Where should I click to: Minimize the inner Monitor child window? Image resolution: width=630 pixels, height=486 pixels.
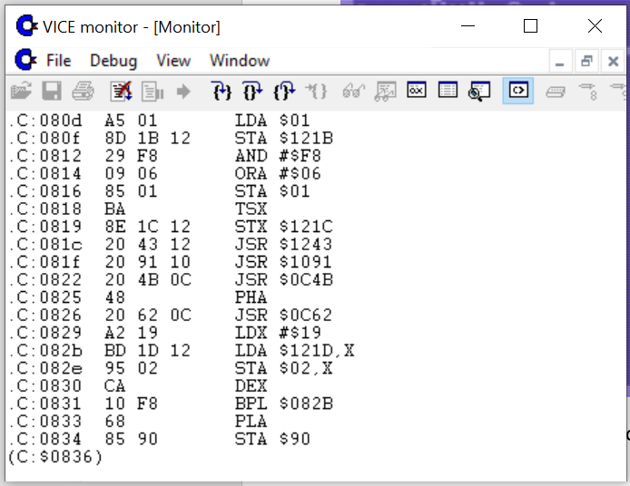560,62
